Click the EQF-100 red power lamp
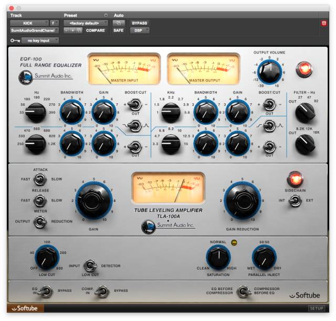 304,69
